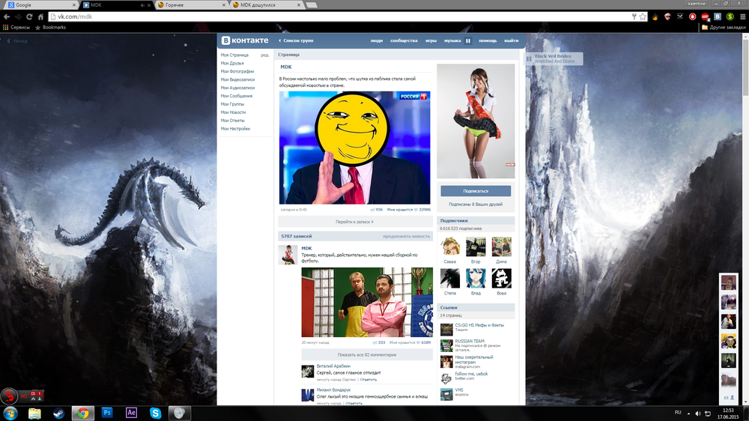Open the red circle extension icon
The width and height of the screenshot is (749, 421).
point(692,16)
